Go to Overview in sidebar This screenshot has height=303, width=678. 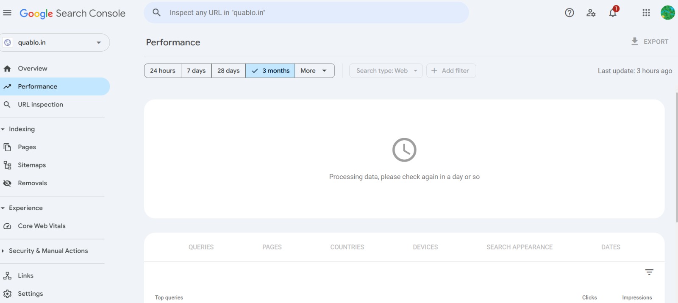pos(33,69)
